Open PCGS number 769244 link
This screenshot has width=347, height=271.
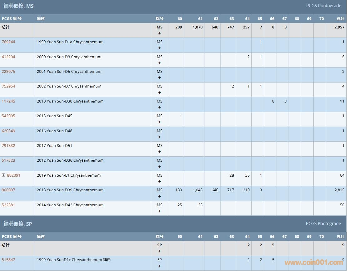8,42
